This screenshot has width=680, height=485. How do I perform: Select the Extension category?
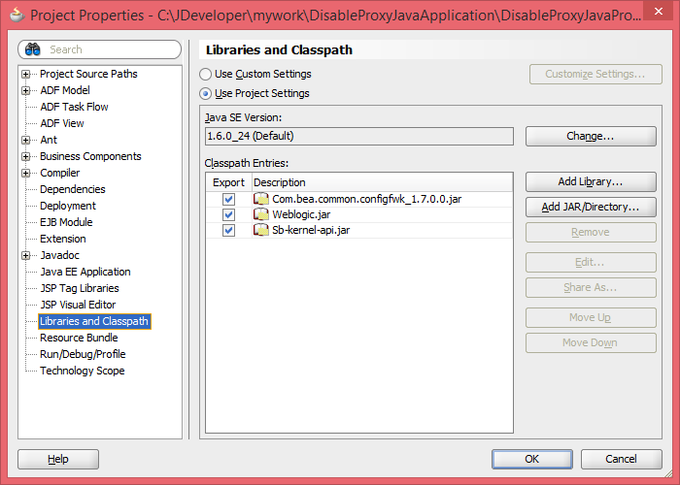[63, 239]
